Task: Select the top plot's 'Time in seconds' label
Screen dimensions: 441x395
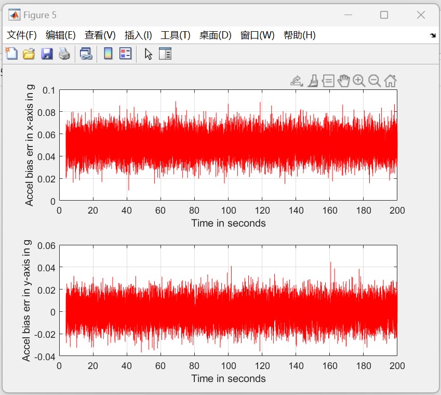Action: (x=229, y=223)
